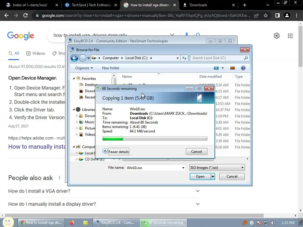Bookmark this page with the star icon

pos(266,15)
